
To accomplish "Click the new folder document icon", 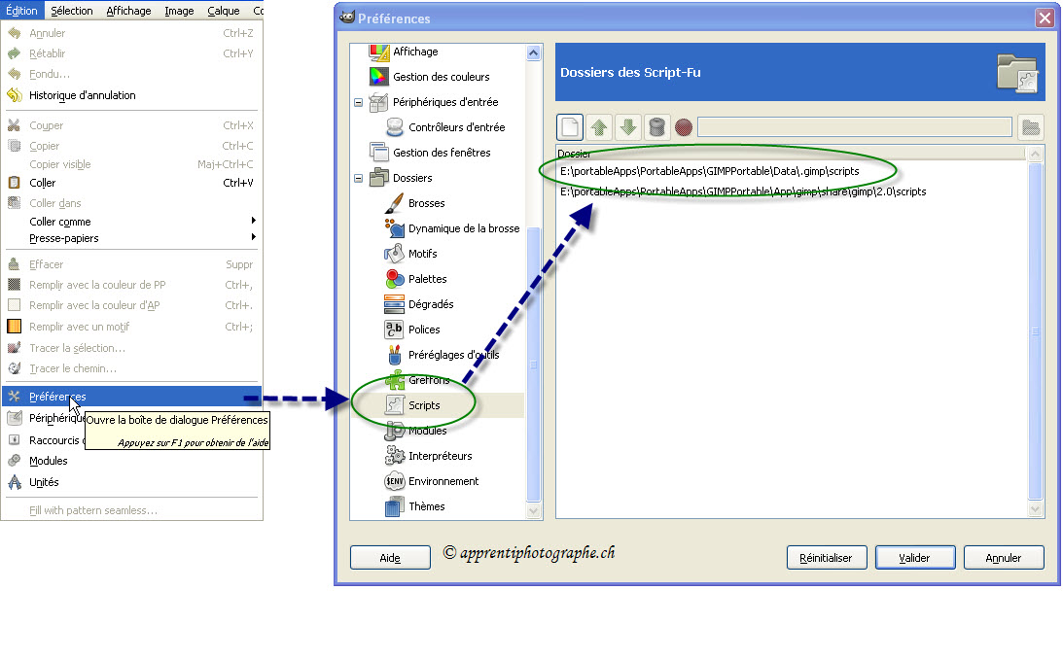I will click(x=570, y=127).
